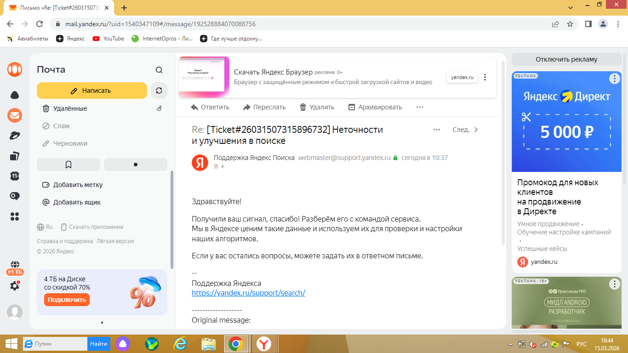Open menu dots on Практикум PRO ad
The width and height of the screenshot is (628, 353).
(x=615, y=284)
